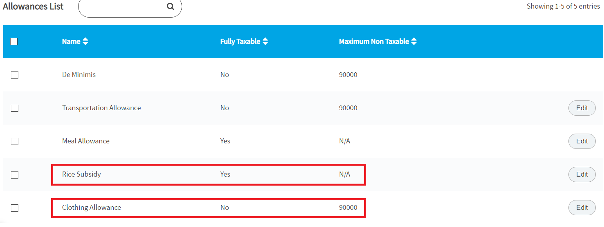
Task: Tick the Rice Subsidy checkbox
Action: [x=14, y=175]
